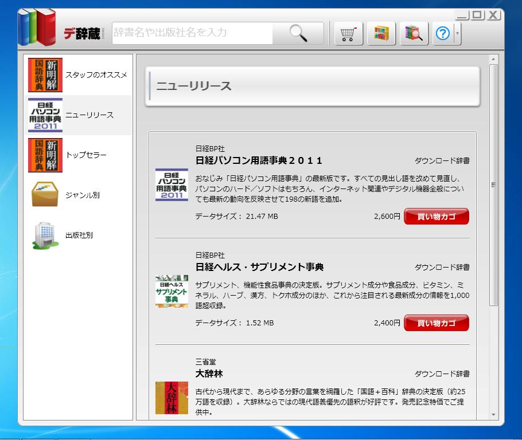Open the shopping cart
Screen dimensions: 522x440
click(348, 33)
